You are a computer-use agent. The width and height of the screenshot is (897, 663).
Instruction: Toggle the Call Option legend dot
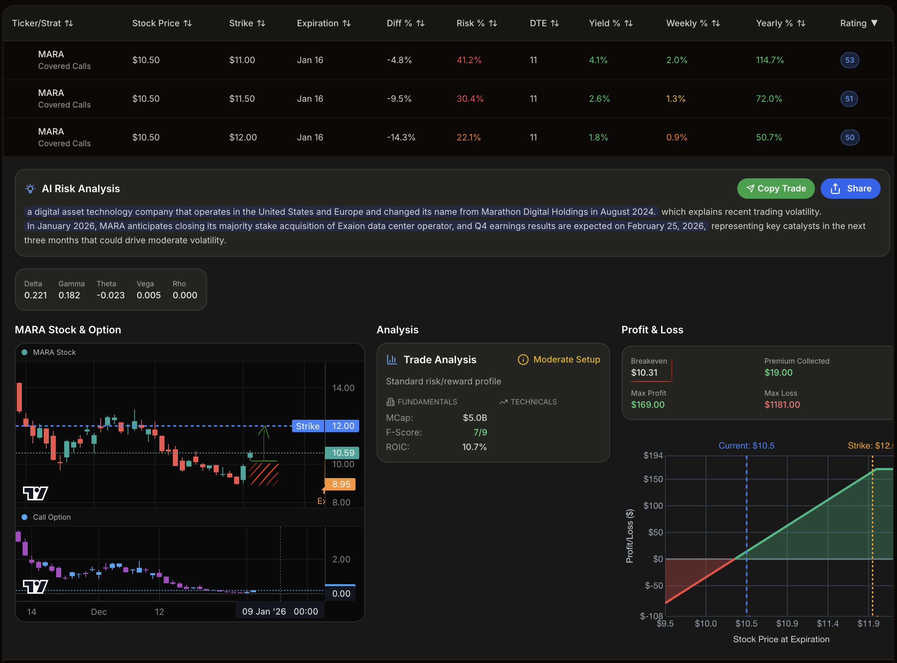point(24,517)
